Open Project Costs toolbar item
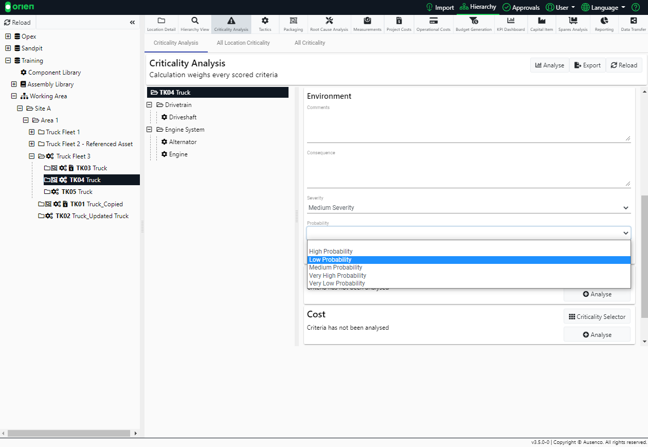 click(399, 24)
